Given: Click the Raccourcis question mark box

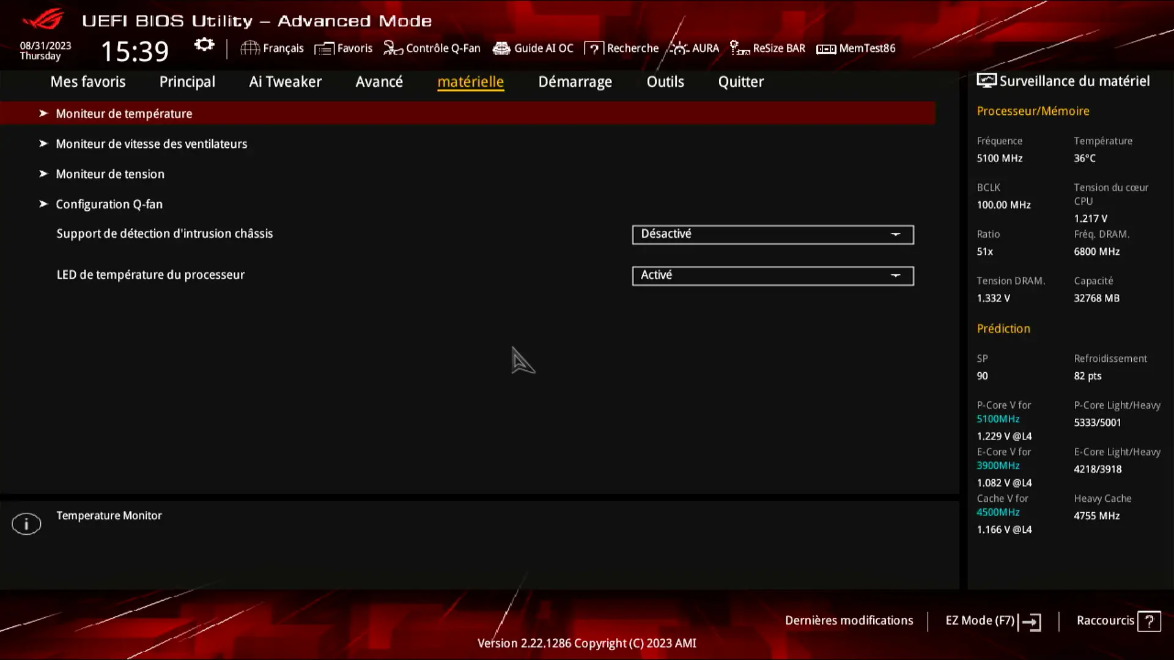Looking at the screenshot, I should [x=1150, y=621].
